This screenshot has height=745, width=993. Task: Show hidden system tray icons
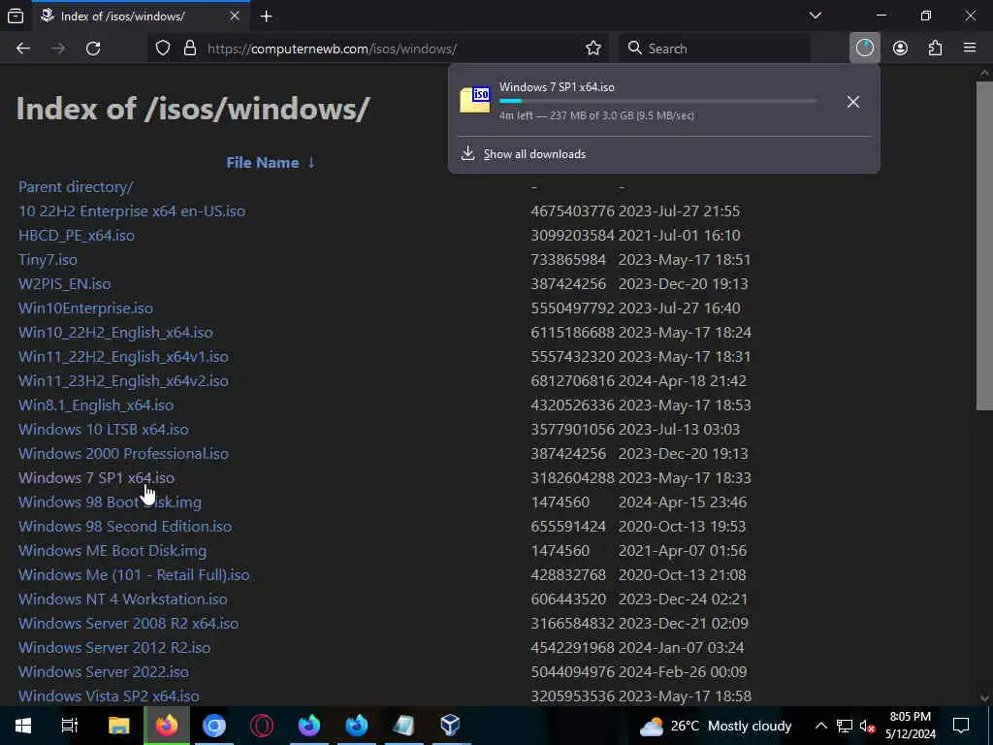click(x=820, y=726)
